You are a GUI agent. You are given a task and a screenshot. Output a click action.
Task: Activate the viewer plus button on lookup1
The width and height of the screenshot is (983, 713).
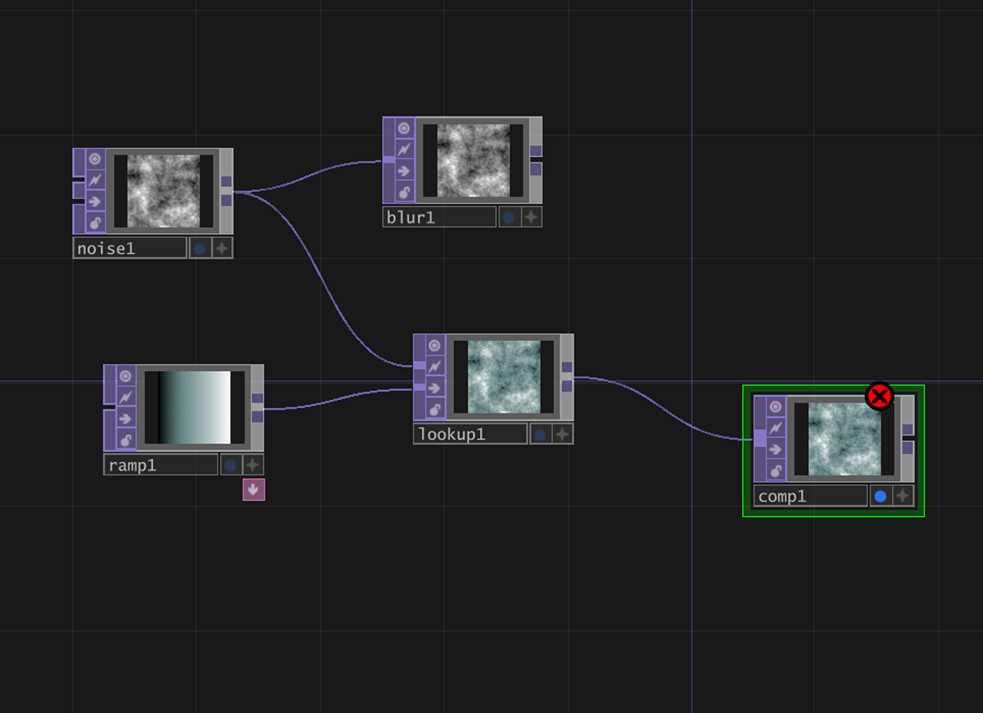pos(563,435)
